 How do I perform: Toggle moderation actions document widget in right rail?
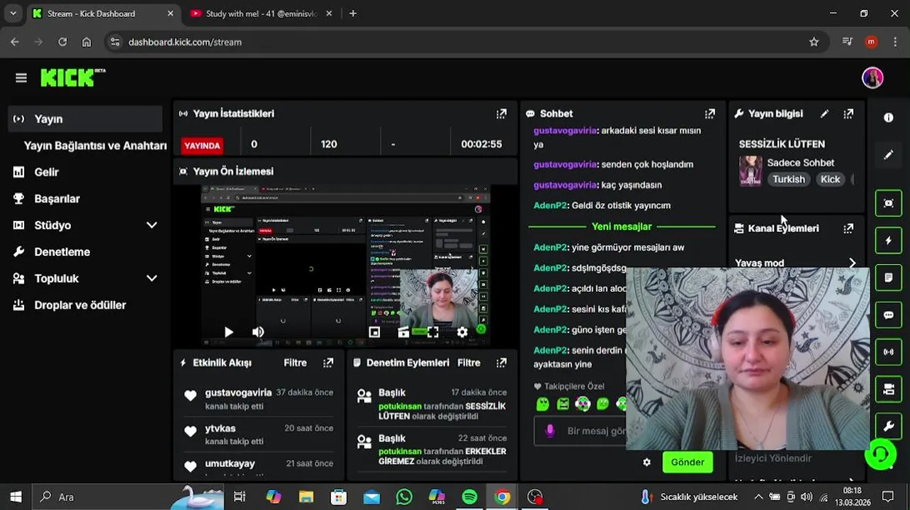888,278
